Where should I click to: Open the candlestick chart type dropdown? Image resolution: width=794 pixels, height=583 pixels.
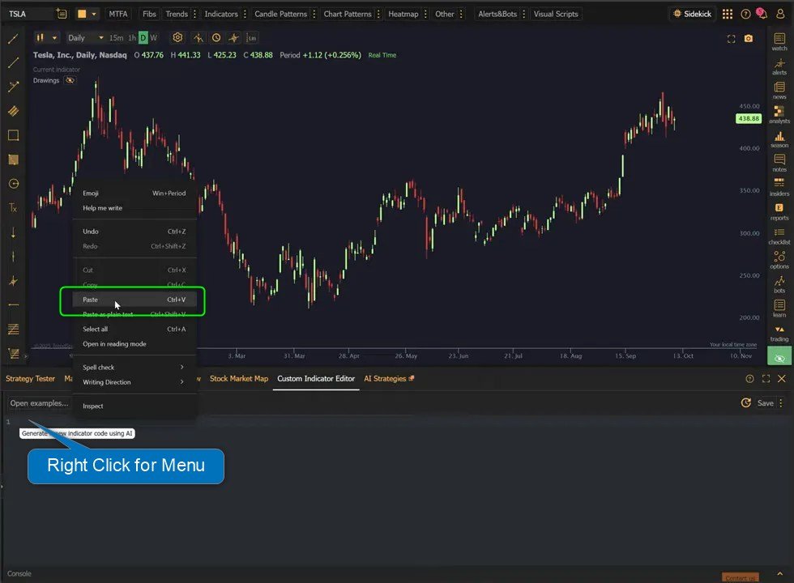(x=47, y=37)
